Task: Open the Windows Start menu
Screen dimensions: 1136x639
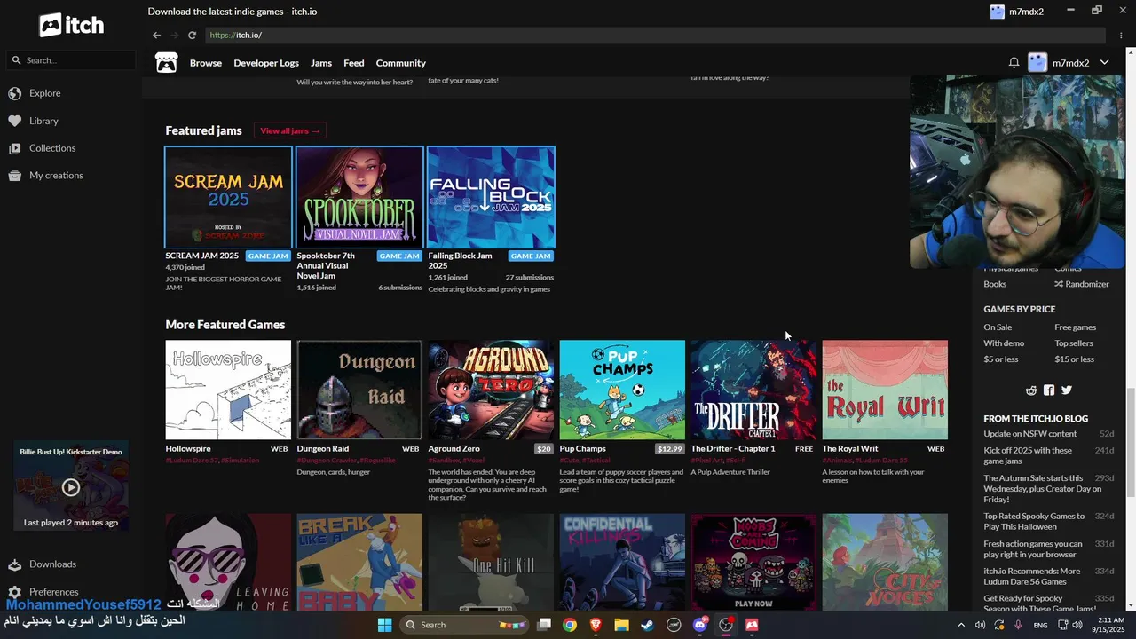Action: click(384, 625)
